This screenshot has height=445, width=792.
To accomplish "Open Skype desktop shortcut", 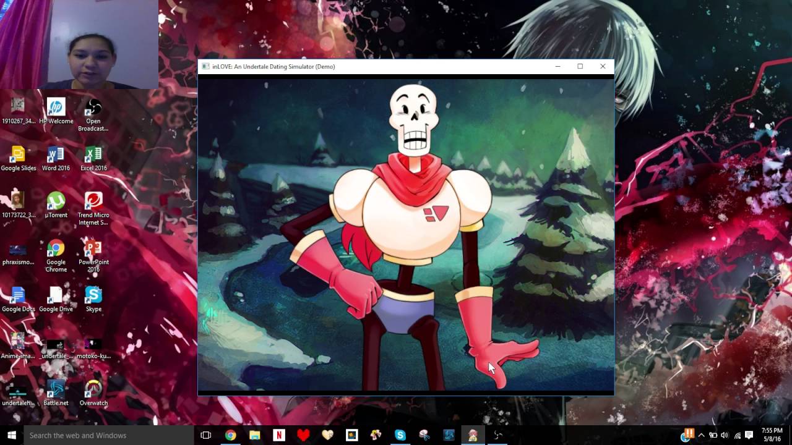I will pos(93,299).
